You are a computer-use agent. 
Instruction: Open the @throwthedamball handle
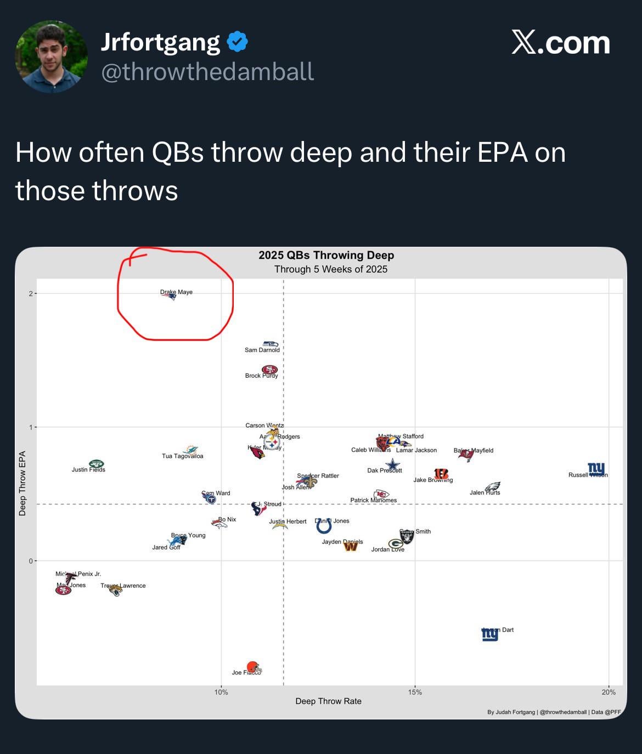point(207,71)
